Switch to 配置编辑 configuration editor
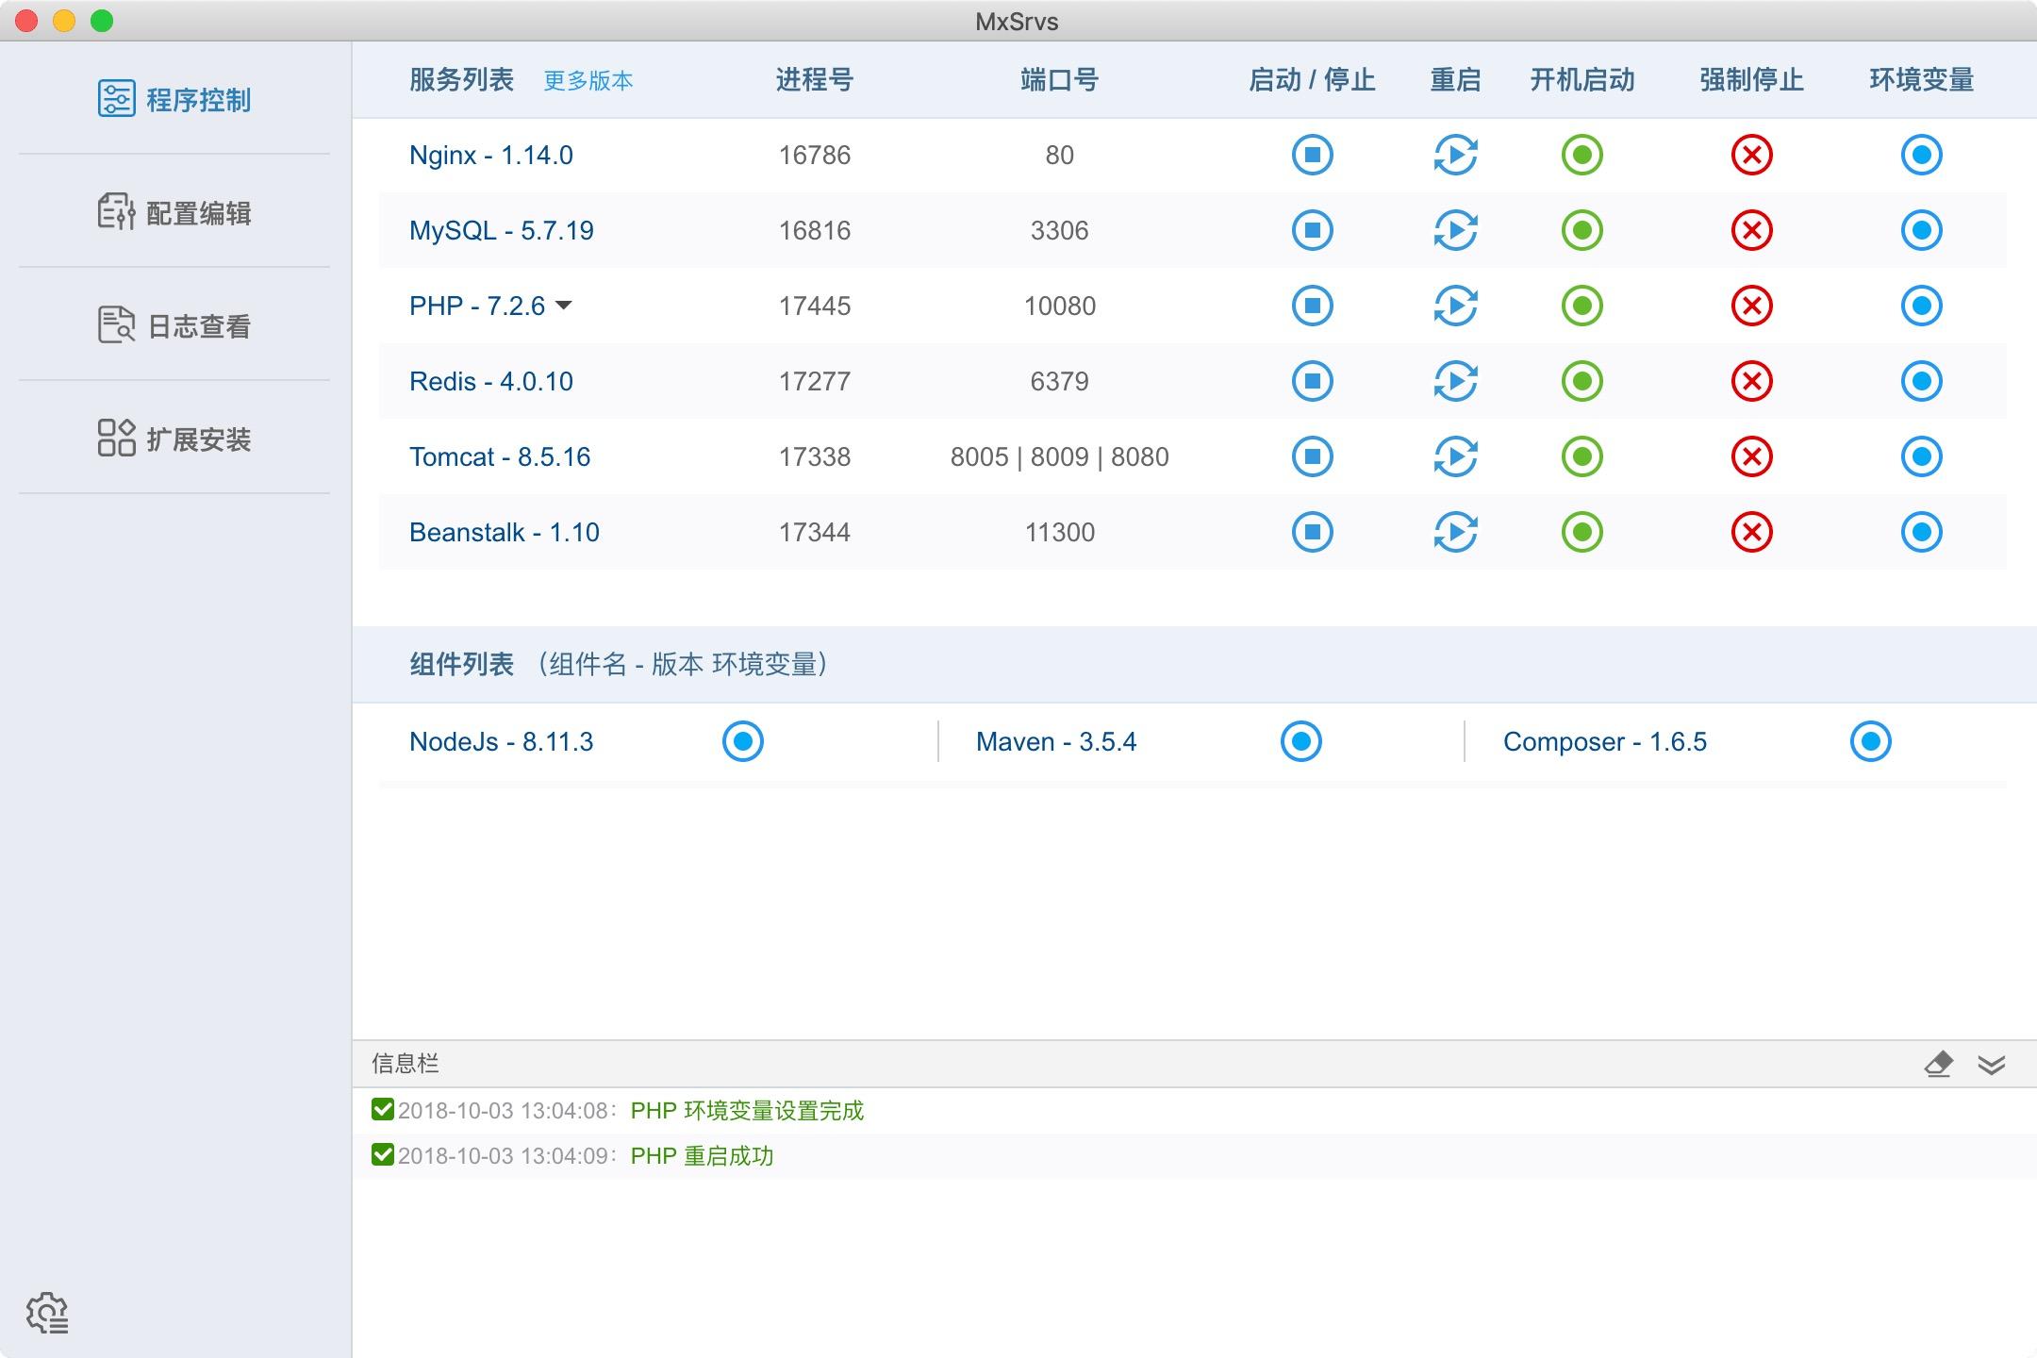This screenshot has width=2037, height=1358. pyautogui.click(x=175, y=213)
